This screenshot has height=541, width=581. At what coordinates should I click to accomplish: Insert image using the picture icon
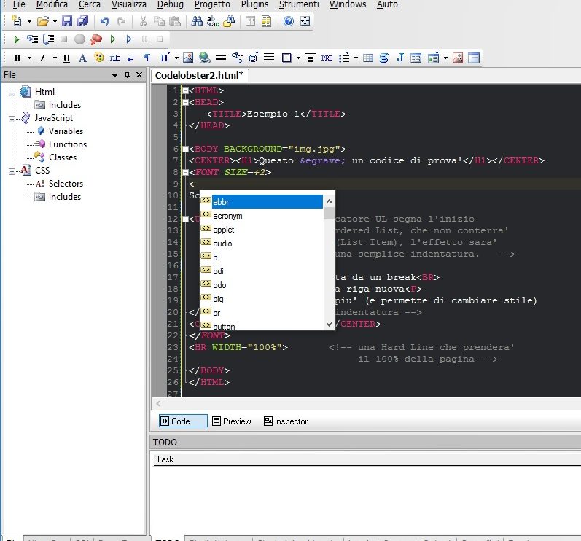tap(187, 58)
